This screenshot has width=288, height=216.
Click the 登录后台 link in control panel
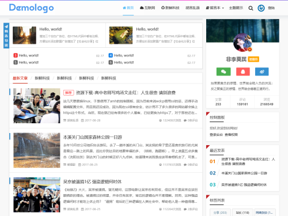pyautogui.click(x=216, y=135)
